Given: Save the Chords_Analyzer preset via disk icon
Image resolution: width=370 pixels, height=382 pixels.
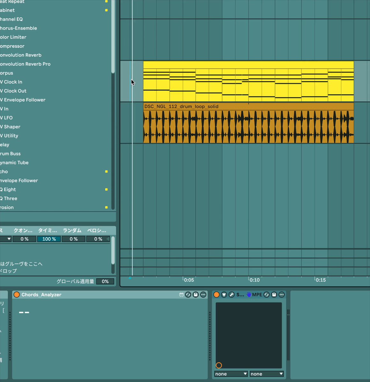Looking at the screenshot, I should point(196,295).
